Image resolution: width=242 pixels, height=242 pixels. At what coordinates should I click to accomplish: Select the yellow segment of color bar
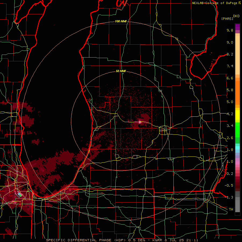[237, 115]
